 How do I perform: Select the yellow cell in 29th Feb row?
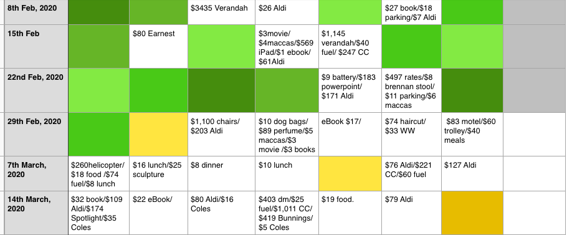pyautogui.click(x=159, y=134)
